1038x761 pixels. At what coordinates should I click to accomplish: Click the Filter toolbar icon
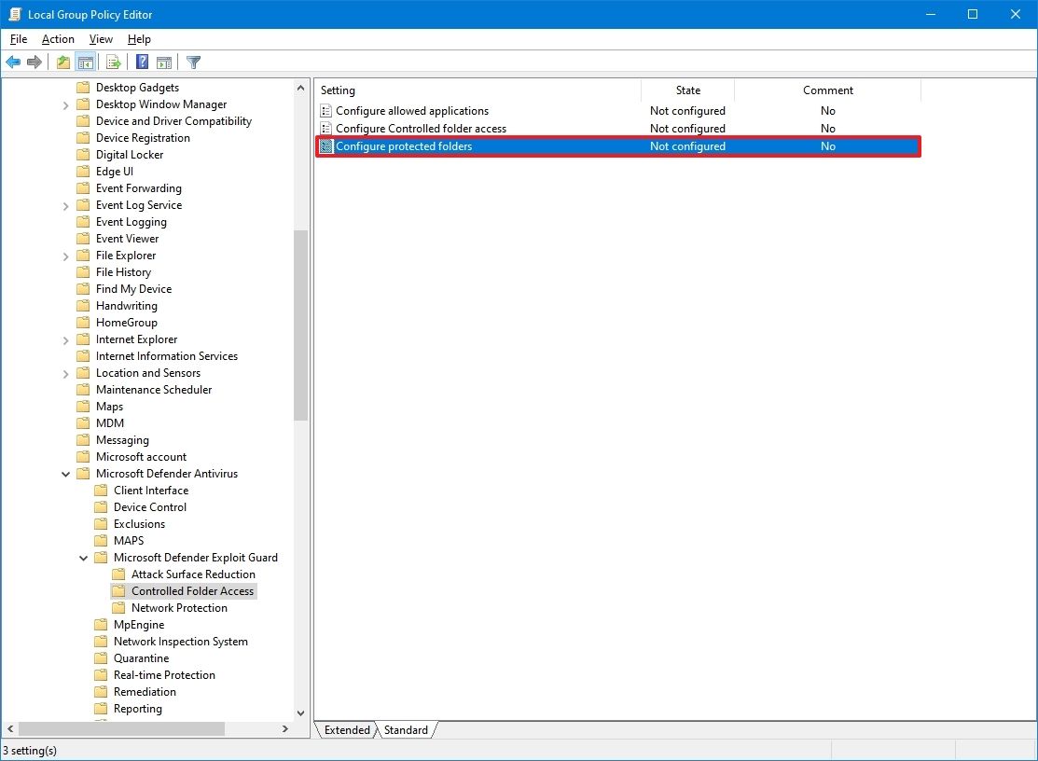(193, 62)
